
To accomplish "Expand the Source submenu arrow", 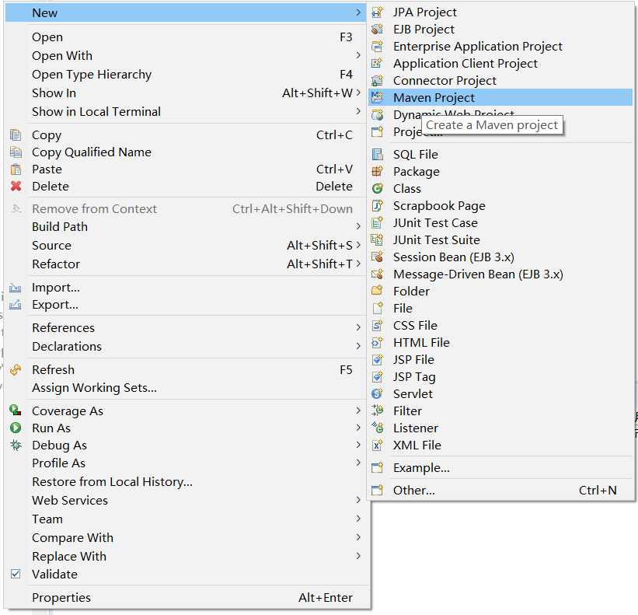I will click(x=358, y=245).
